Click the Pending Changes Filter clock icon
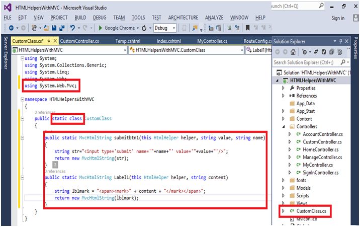 [x=304, y=52]
